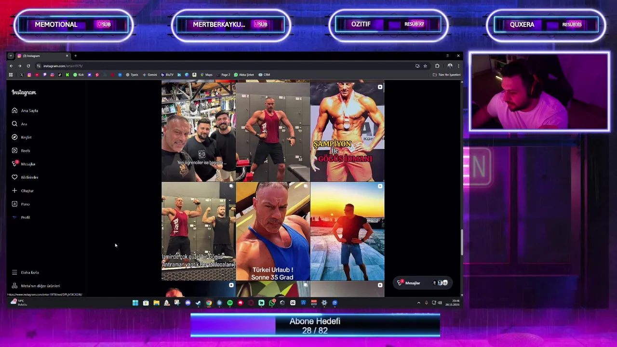Open Maps bookmark
This screenshot has width=617, height=347.
[206, 75]
